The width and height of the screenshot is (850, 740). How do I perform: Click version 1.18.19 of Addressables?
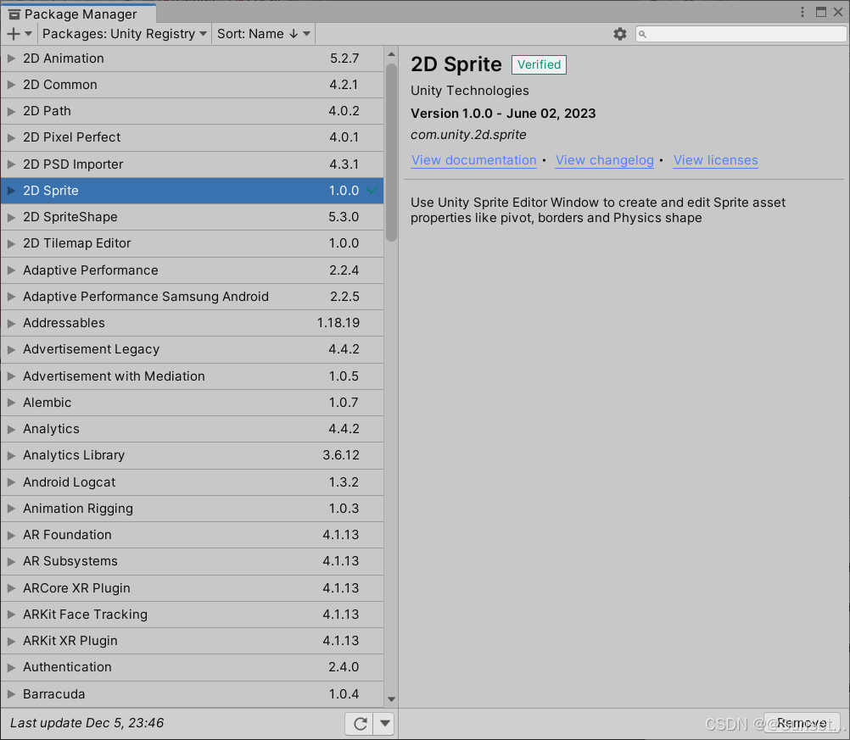click(x=338, y=323)
